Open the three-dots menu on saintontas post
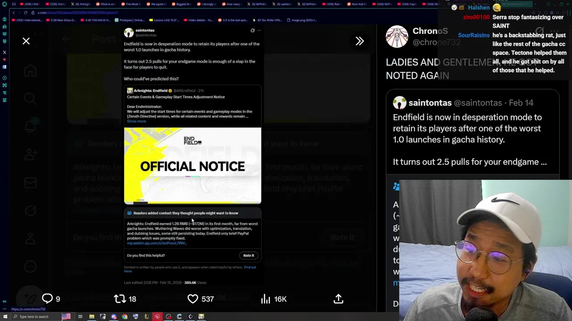The width and height of the screenshot is (572, 321). 259,30
